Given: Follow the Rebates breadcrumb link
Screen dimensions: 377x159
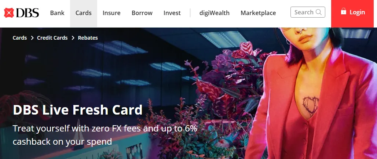Looking at the screenshot, I should [x=88, y=38].
